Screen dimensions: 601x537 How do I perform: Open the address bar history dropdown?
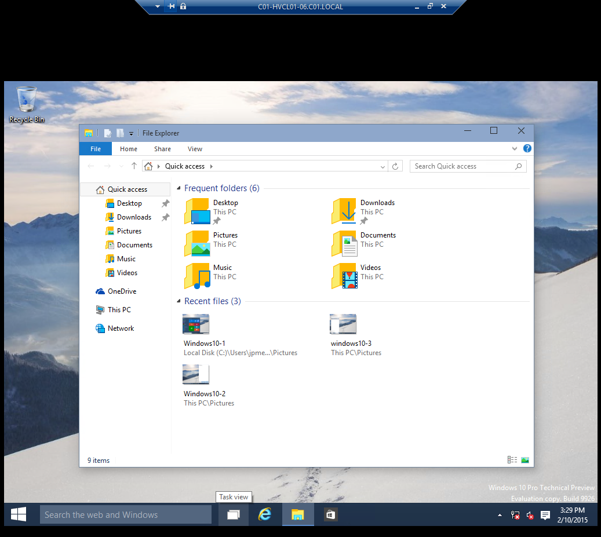[383, 167]
